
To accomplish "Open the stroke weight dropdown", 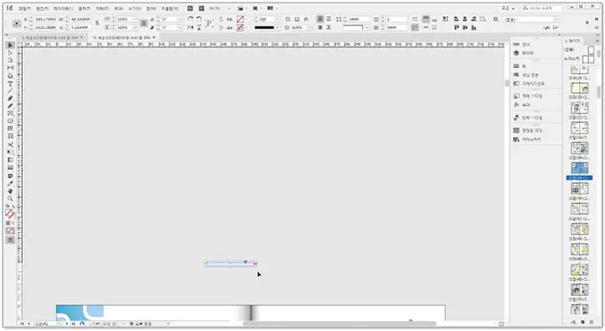I will pyautogui.click(x=277, y=19).
